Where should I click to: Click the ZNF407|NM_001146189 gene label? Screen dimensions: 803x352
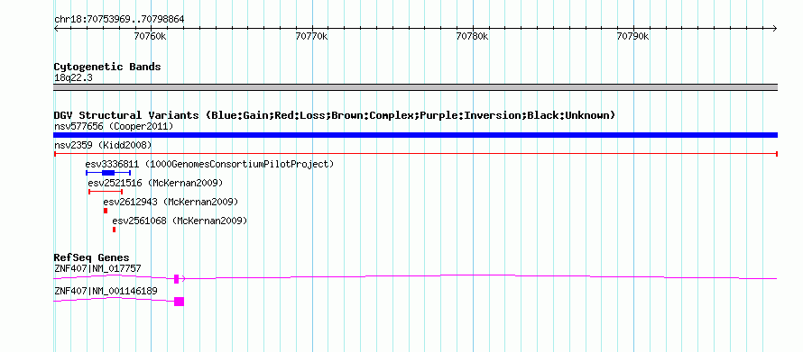pyautogui.click(x=106, y=291)
